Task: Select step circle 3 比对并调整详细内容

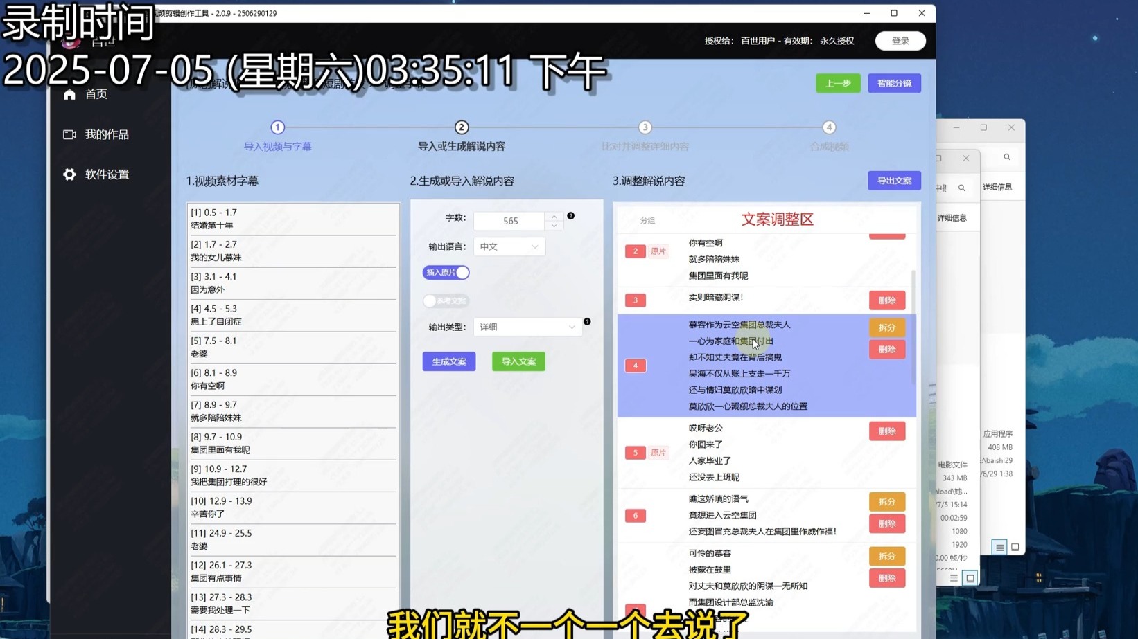Action: click(645, 127)
